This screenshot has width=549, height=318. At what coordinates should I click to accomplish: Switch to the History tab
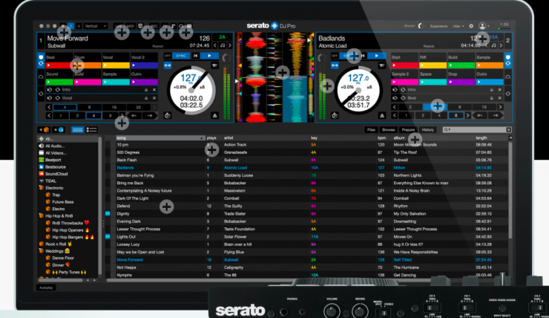pyautogui.click(x=427, y=130)
